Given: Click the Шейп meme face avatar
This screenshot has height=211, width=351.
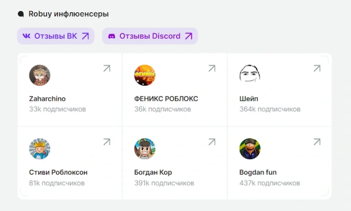Looking at the screenshot, I should point(250,75).
